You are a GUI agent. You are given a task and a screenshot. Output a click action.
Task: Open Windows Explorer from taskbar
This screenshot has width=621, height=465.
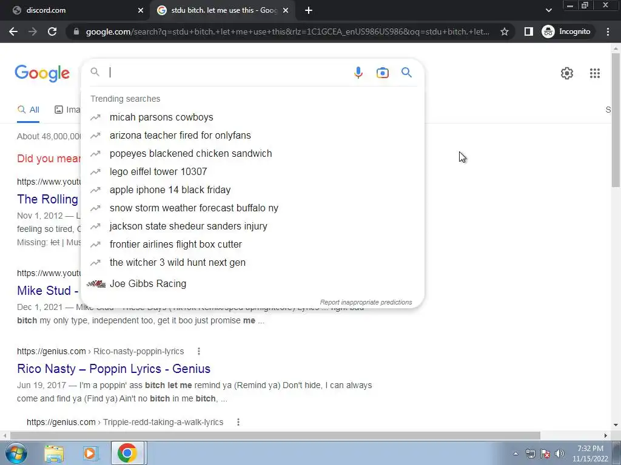pyautogui.click(x=54, y=453)
